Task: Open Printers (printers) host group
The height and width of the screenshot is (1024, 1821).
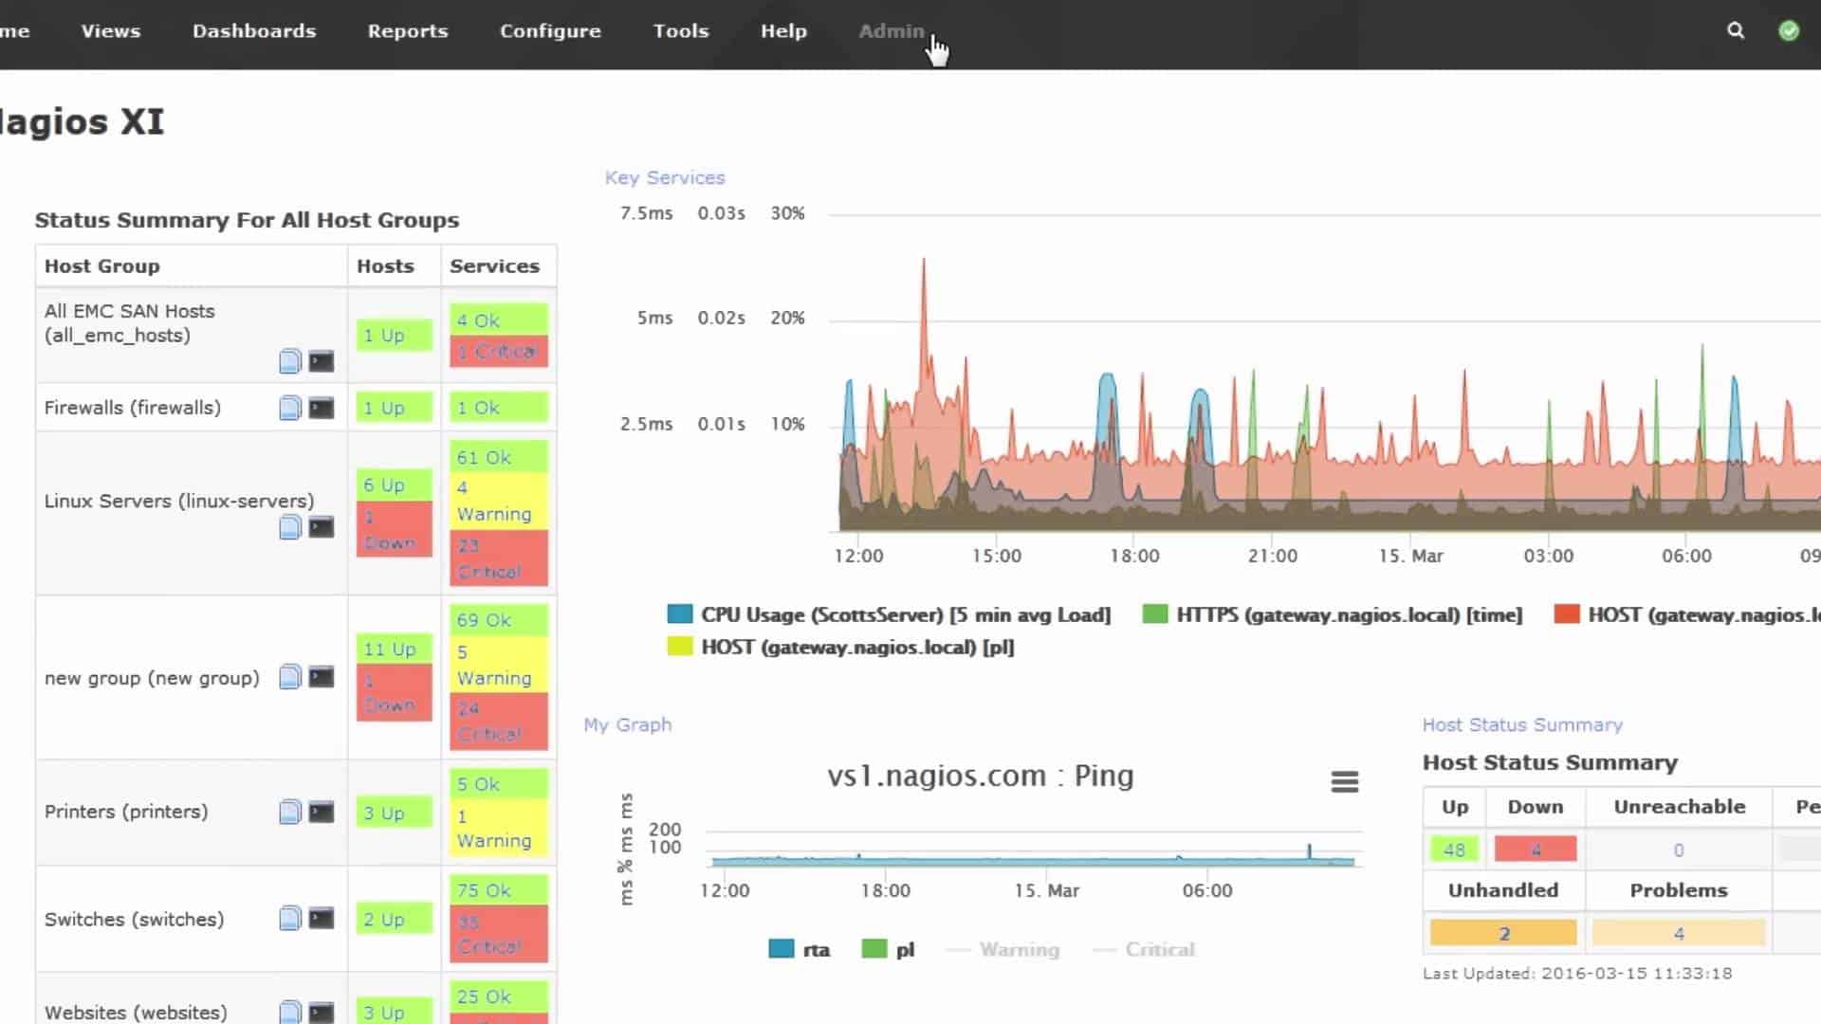Action: click(x=126, y=812)
